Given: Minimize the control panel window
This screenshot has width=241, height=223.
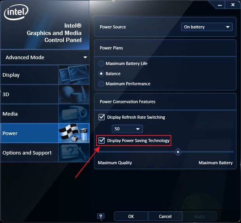Looking at the screenshot, I should (x=220, y=5).
